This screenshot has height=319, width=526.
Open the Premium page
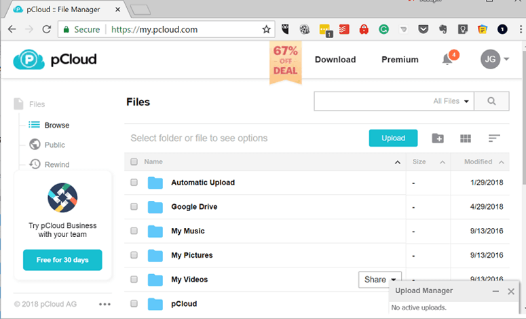[x=400, y=60]
